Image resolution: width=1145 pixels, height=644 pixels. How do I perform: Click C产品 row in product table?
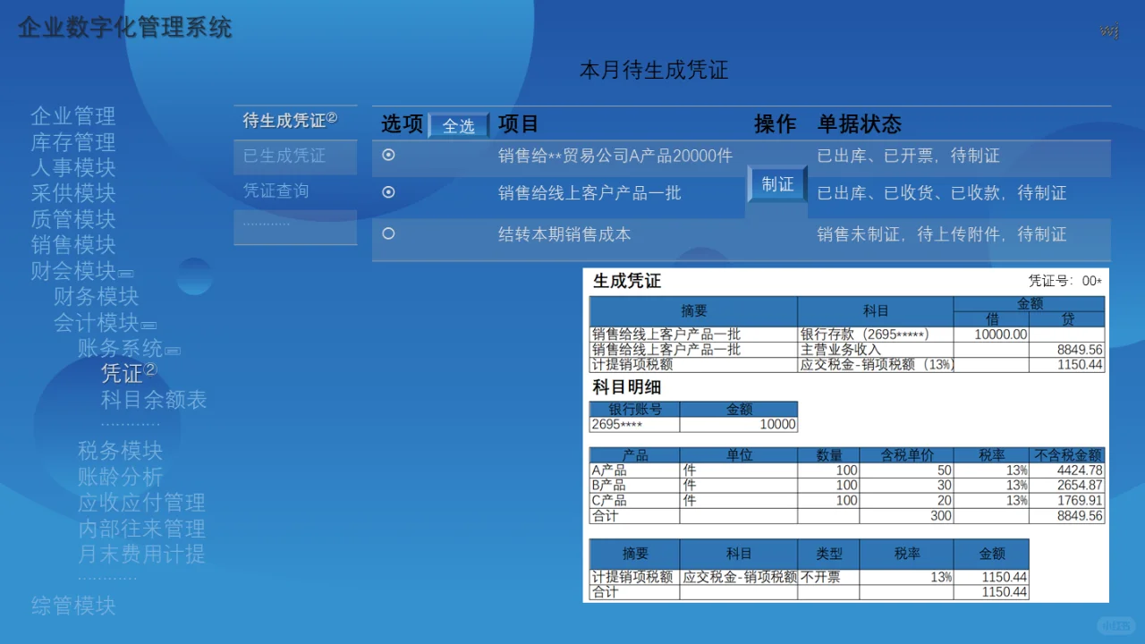[x=846, y=501]
